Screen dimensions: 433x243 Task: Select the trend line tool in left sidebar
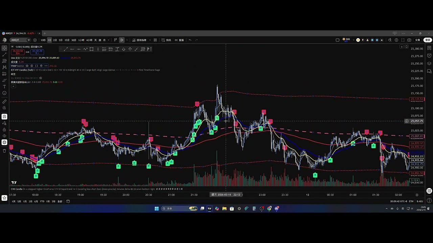(x=4, y=55)
